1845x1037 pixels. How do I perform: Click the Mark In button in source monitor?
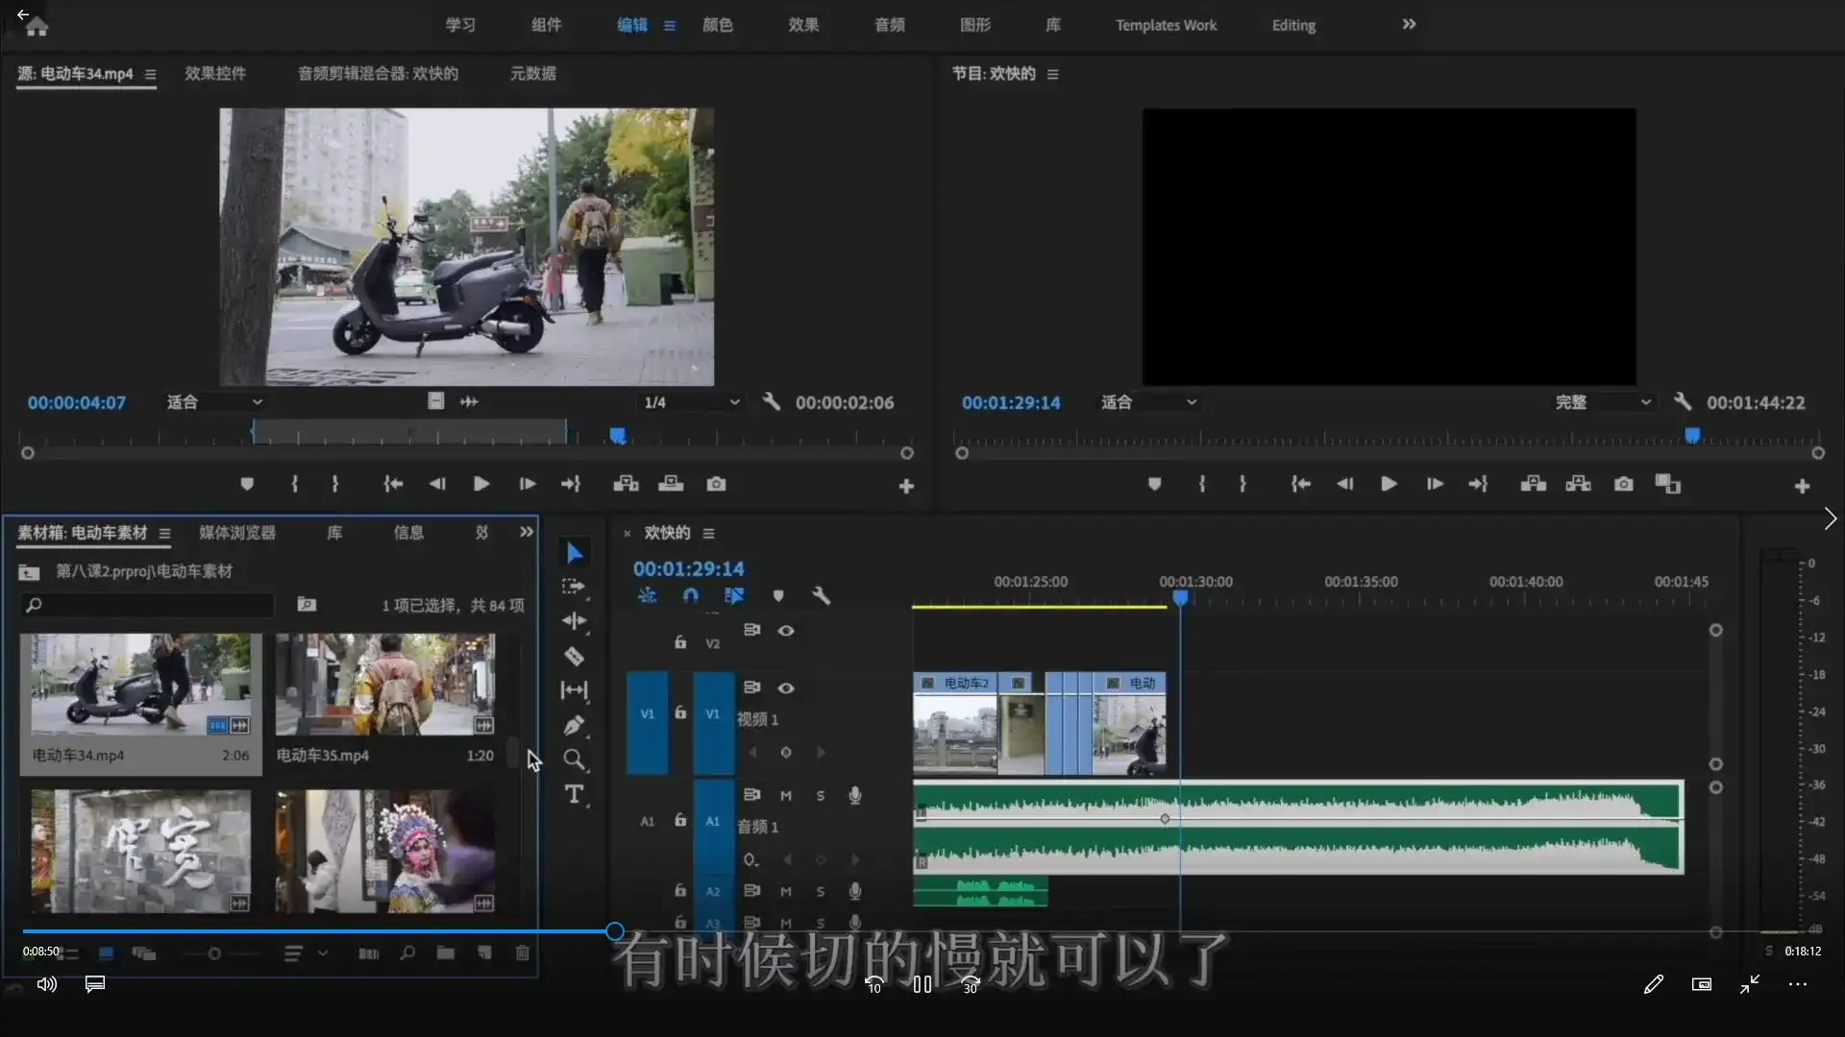(x=294, y=484)
